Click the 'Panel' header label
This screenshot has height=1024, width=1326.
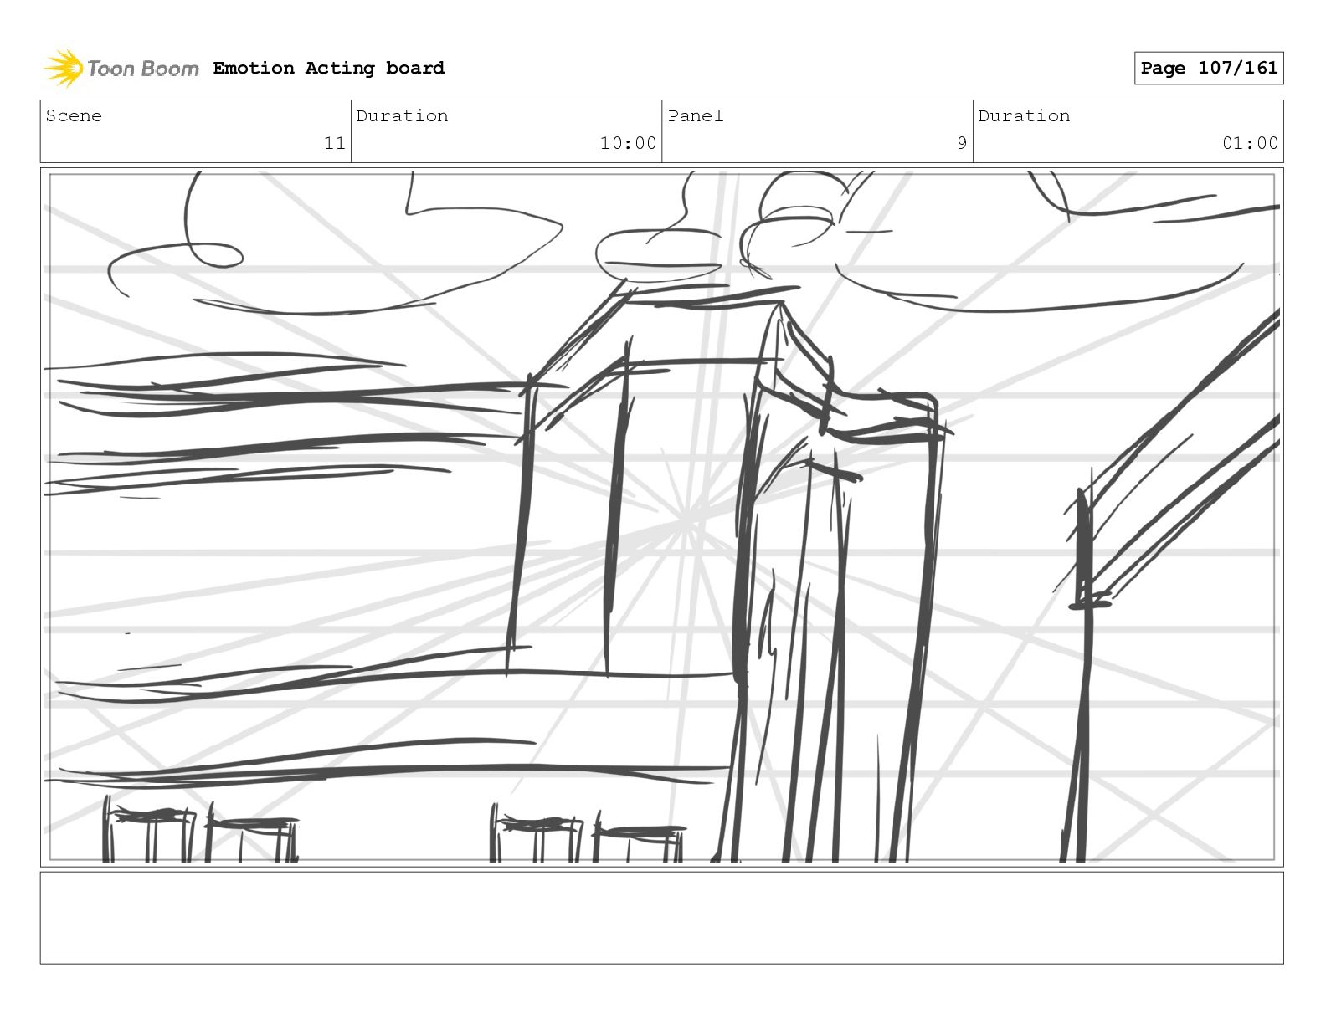click(695, 115)
